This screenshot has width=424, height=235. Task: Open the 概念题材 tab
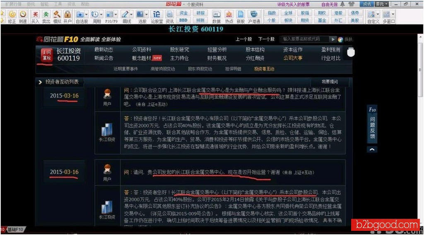142,58
